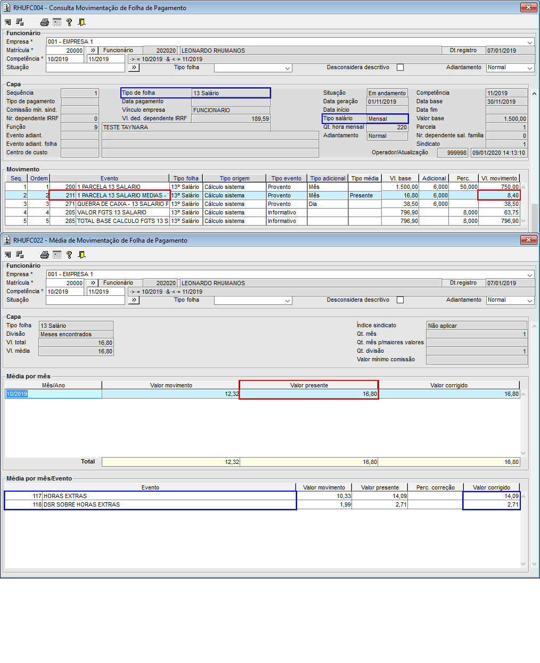This screenshot has width=540, height=663.
Task: Click the yellow help question mark in RHUFC022
Action: (x=69, y=255)
